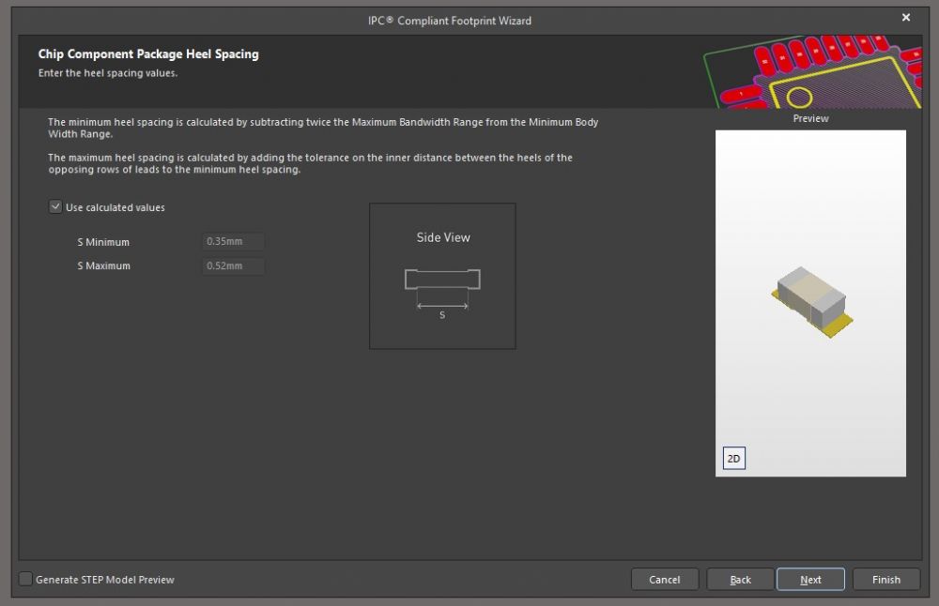939x606 pixels.
Task: Click the S Minimum value field
Action: pos(234,242)
